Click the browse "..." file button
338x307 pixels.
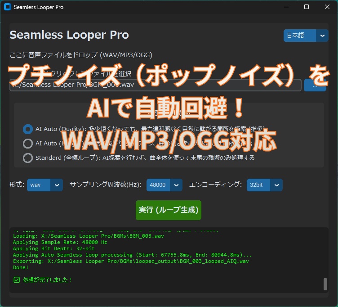tap(315, 85)
